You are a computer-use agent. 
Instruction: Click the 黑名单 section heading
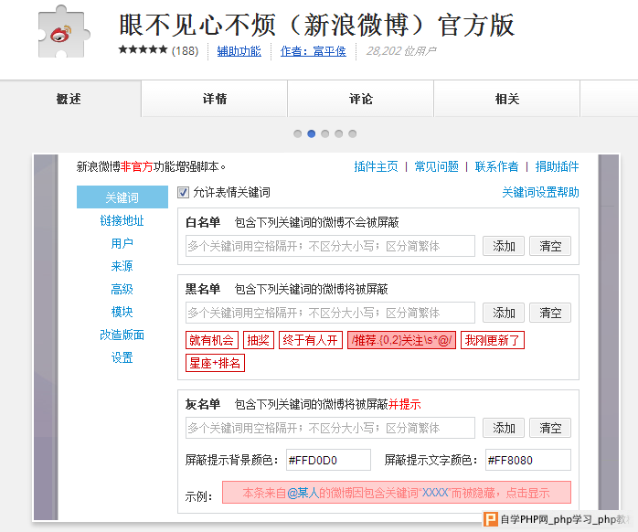pyautogui.click(x=203, y=289)
